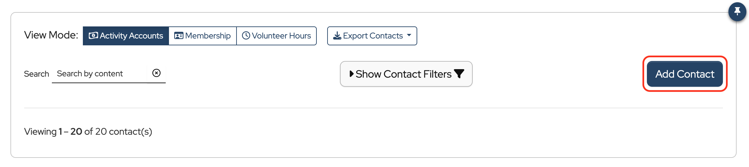Click the funnel icon on Show Contact Filters
Screen dimensions: 749x167
coord(459,74)
